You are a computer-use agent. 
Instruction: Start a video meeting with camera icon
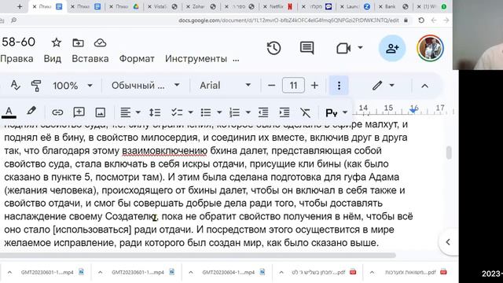[343, 49]
